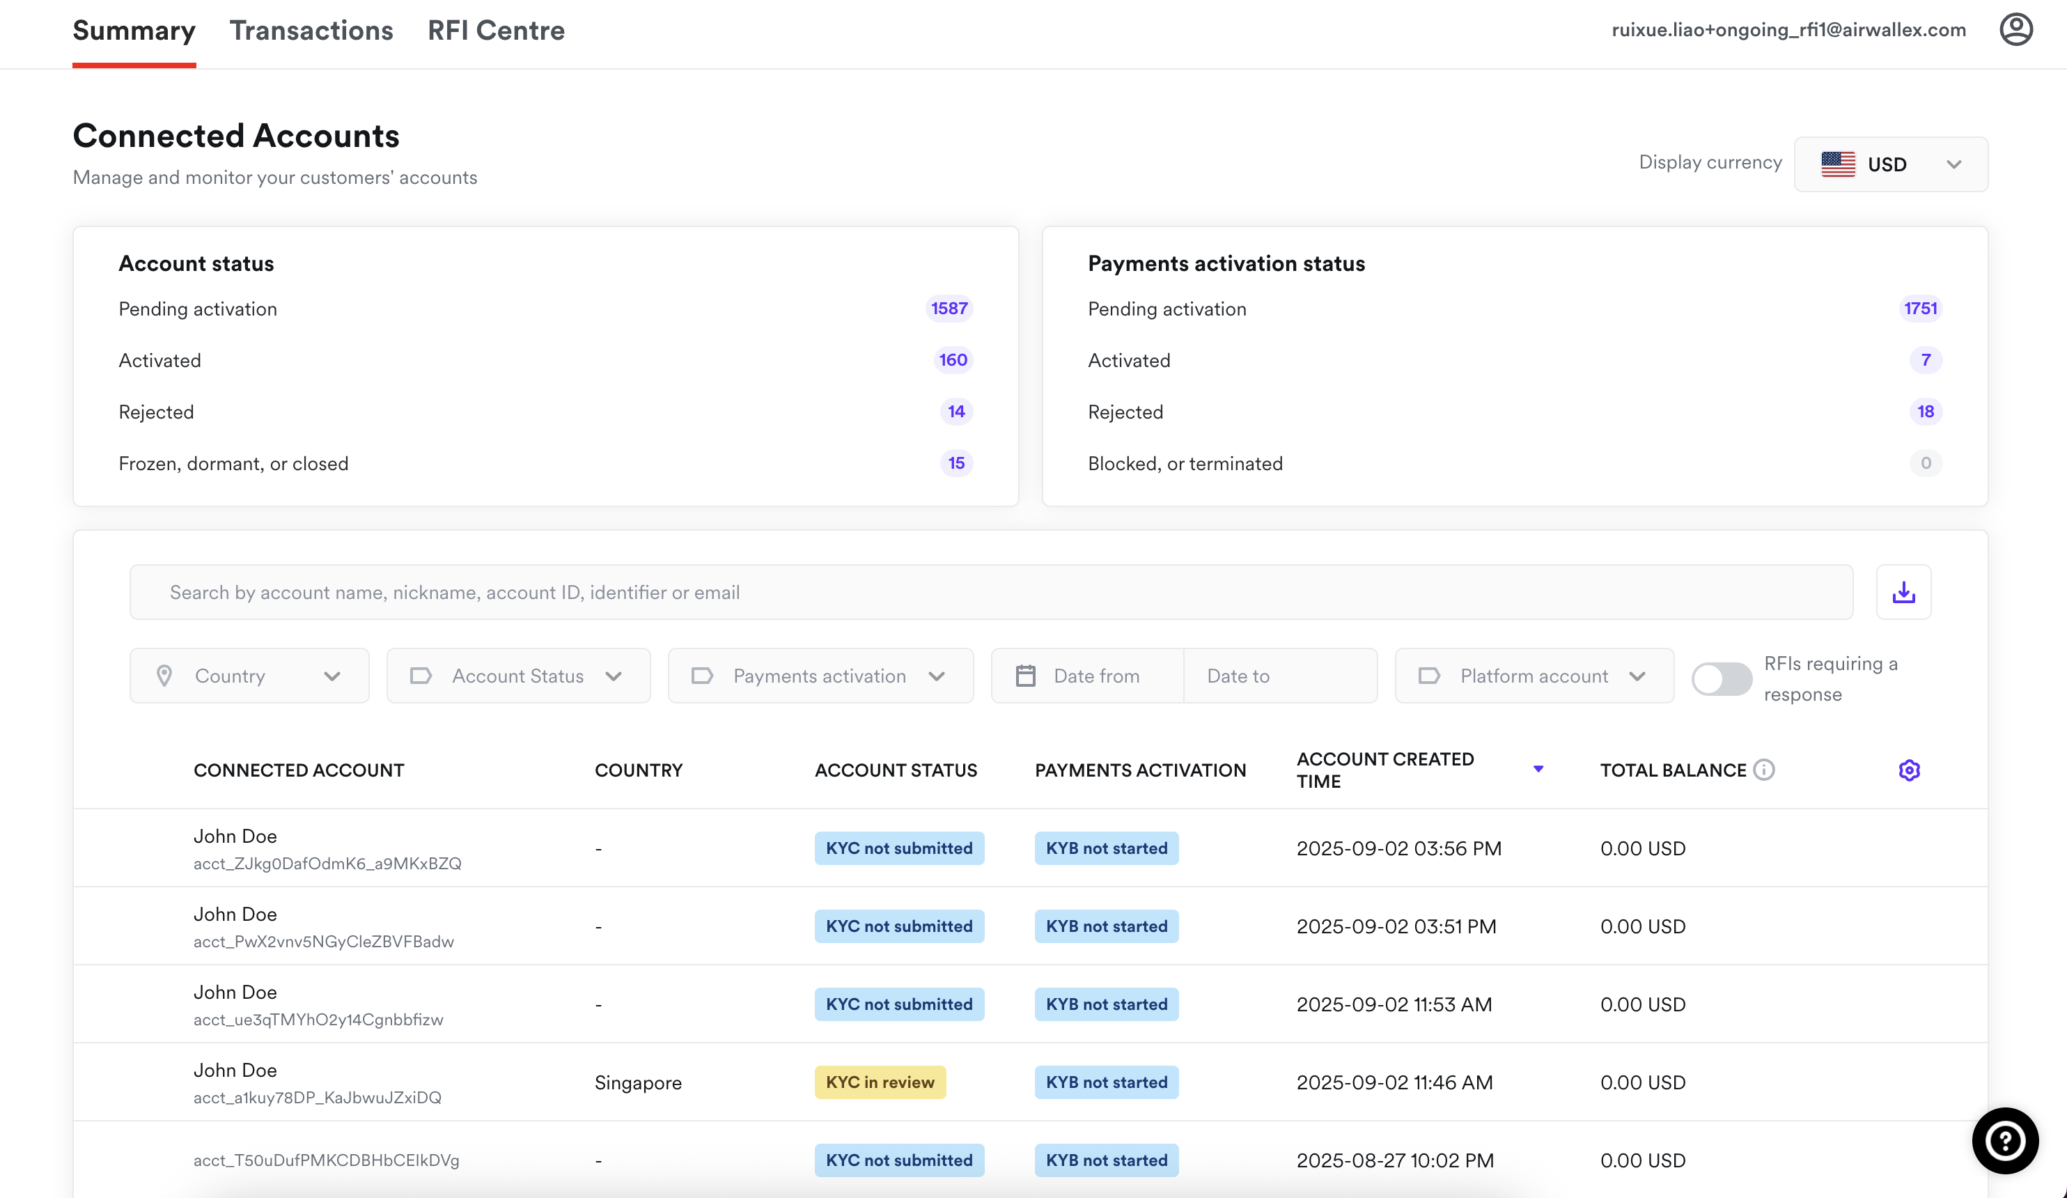Screen dimensions: 2067x1198
Task: Click the Total Balance info icon
Action: tap(1763, 770)
